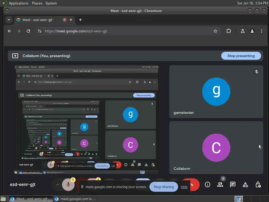This screenshot has height=202, width=269.
Task: Click the Meet - ezd-eenr-gjt taskbar button
Action: [x=31, y=199]
